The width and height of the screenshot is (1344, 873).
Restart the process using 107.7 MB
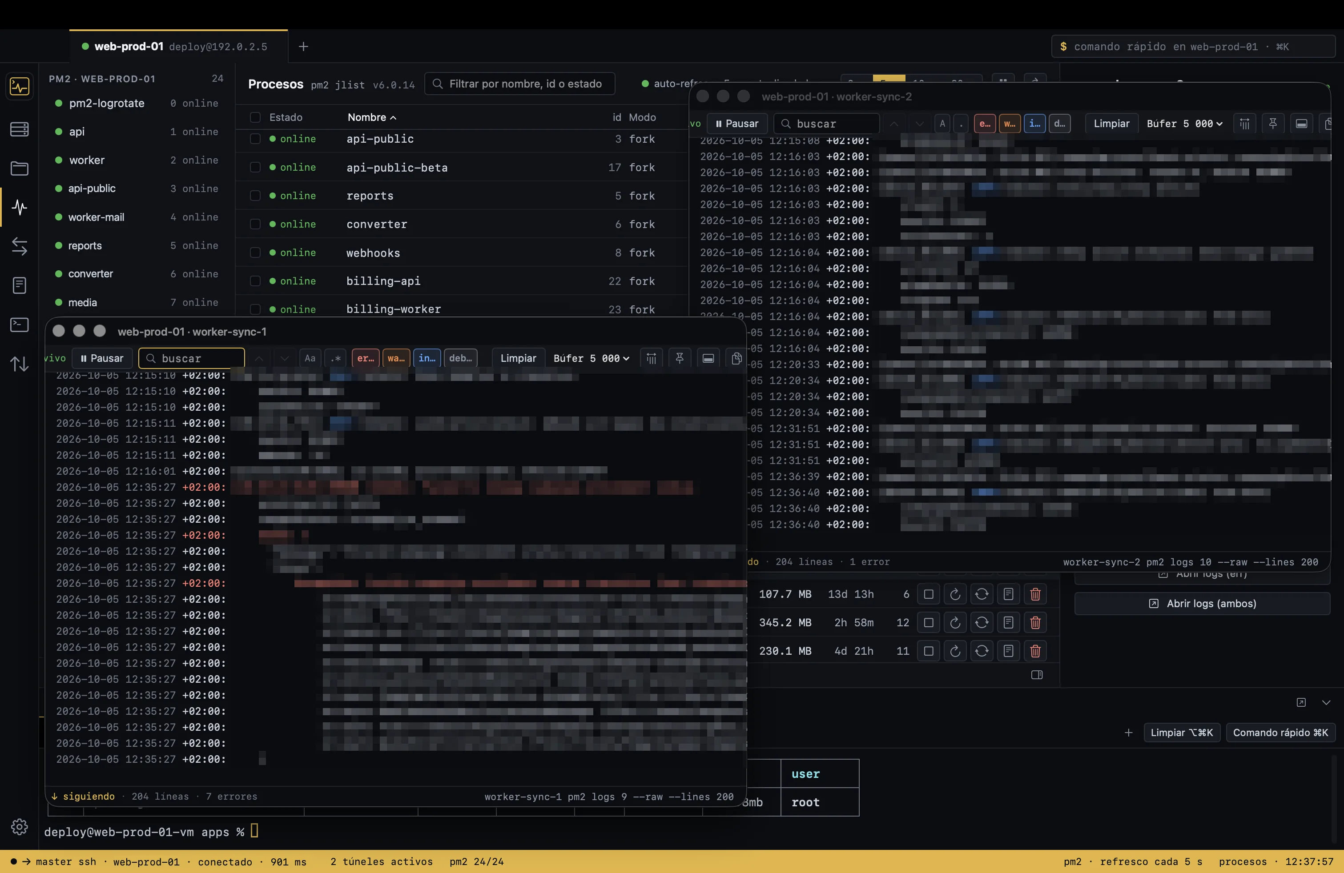click(x=955, y=594)
